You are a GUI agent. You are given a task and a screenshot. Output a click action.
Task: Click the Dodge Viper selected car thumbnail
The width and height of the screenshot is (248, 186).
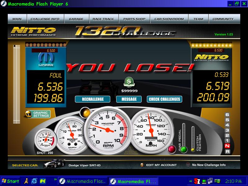pos(55,164)
